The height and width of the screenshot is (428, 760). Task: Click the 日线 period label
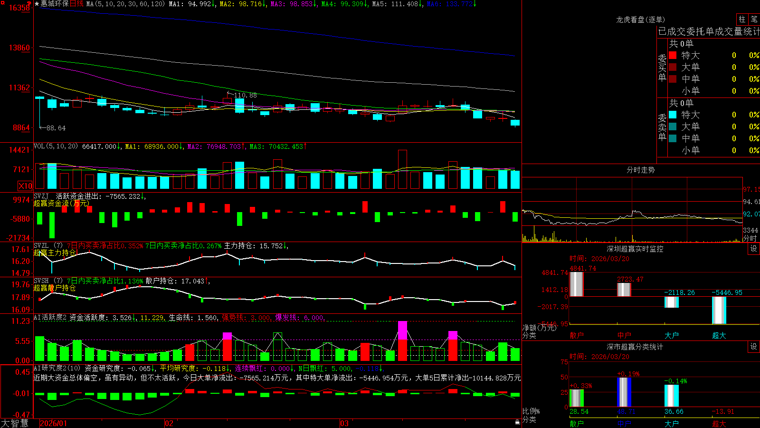point(76,4)
